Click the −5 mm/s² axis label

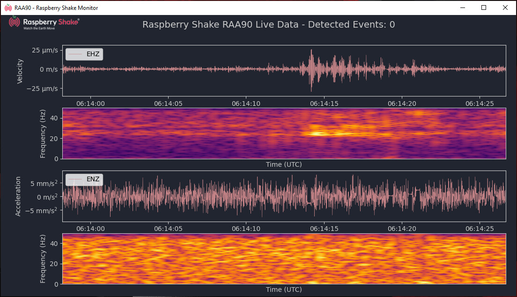coord(41,210)
